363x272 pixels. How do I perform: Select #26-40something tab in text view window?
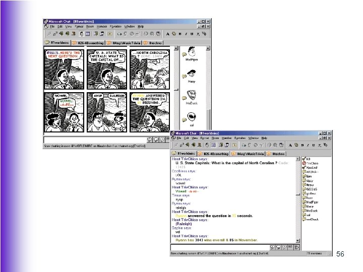pyautogui.click(x=213, y=154)
